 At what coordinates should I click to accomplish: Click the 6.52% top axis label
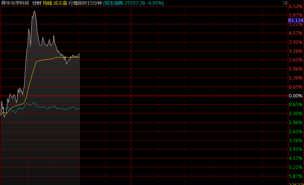click(x=295, y=7)
